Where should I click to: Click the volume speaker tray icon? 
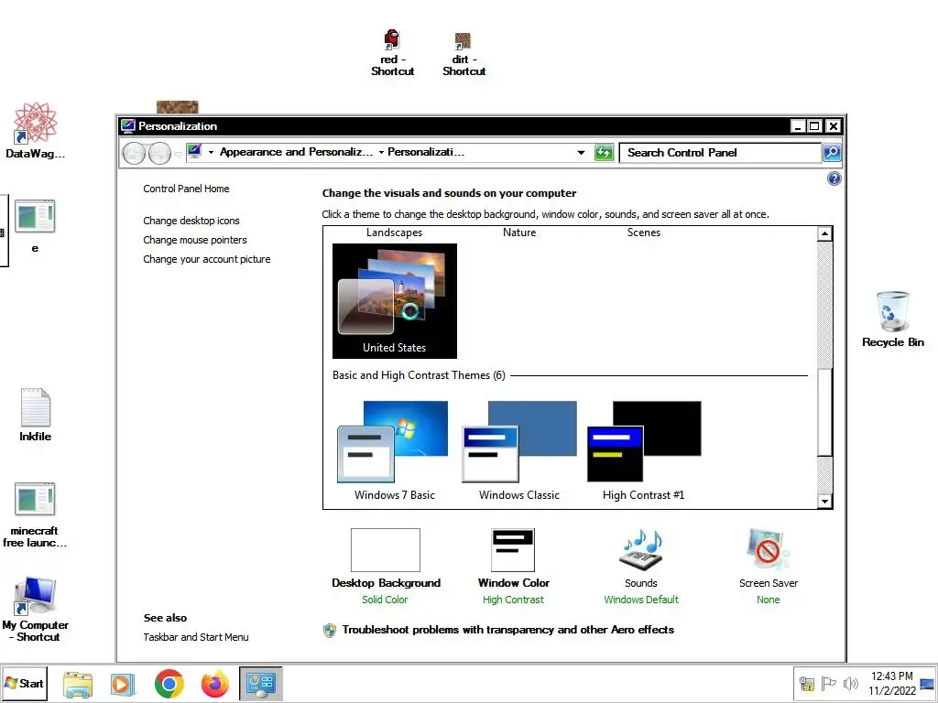click(850, 683)
